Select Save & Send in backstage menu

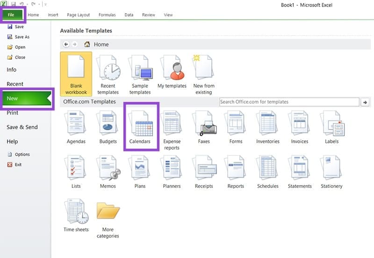(22, 127)
